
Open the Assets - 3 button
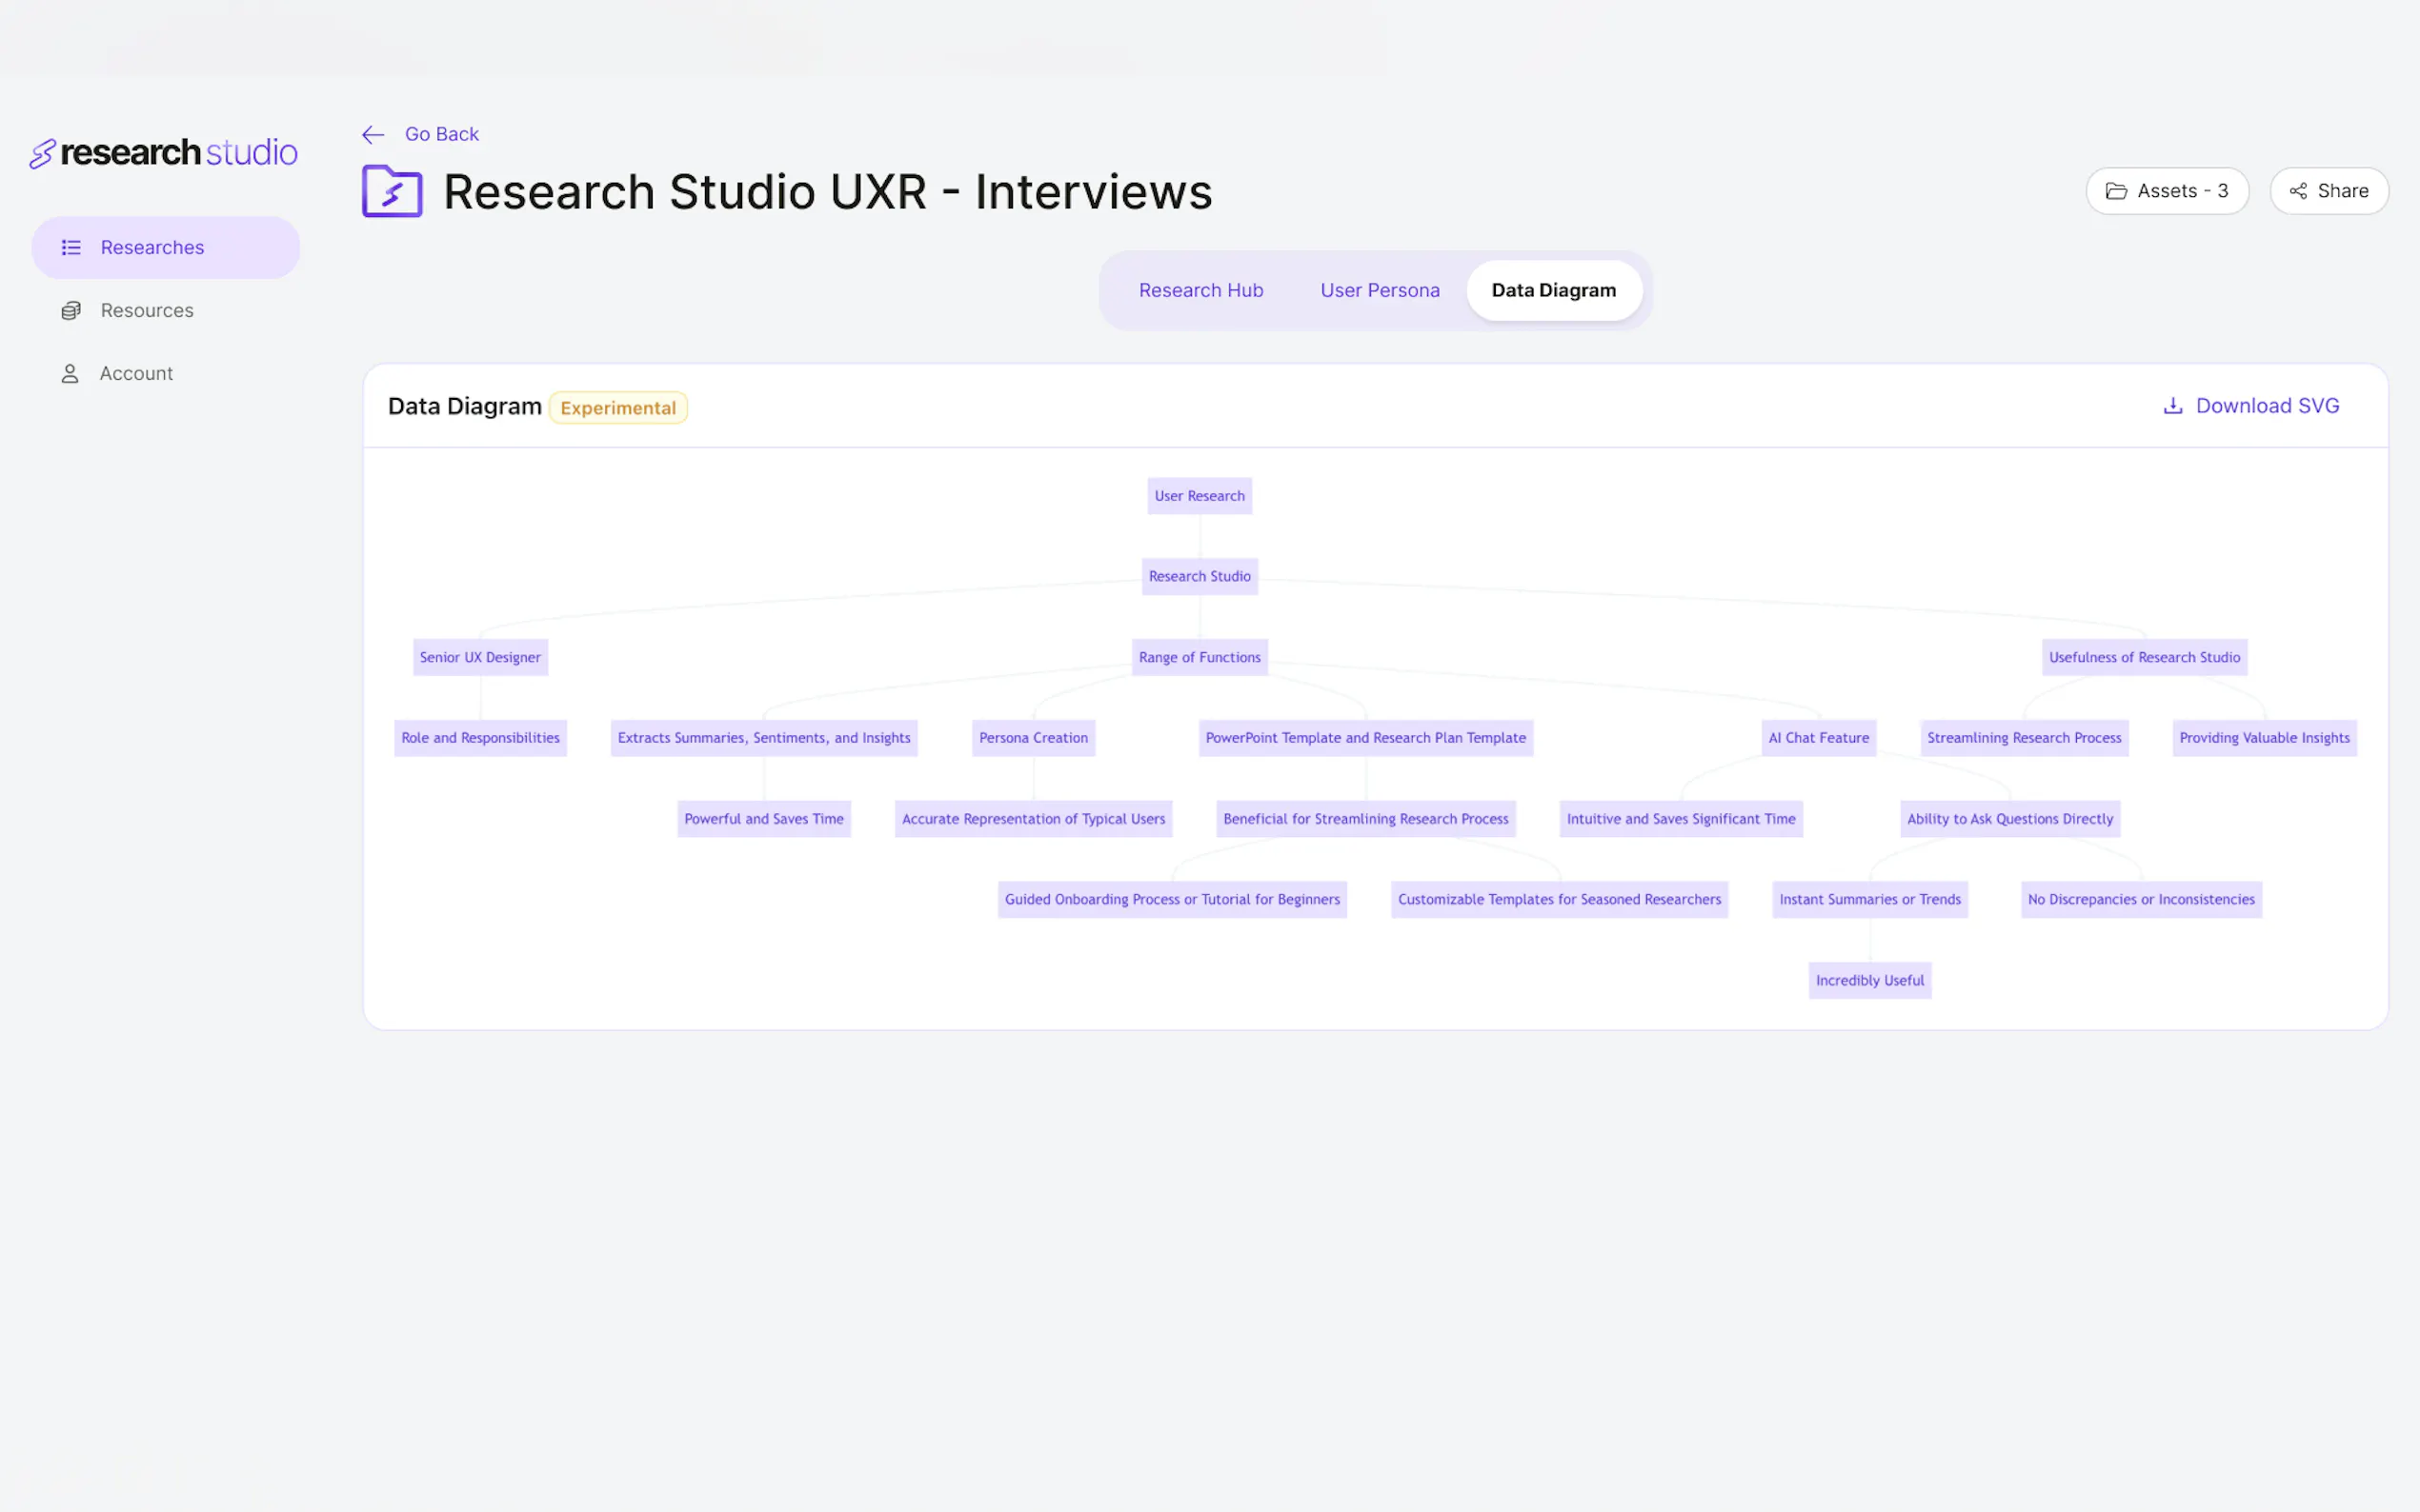click(x=2167, y=191)
